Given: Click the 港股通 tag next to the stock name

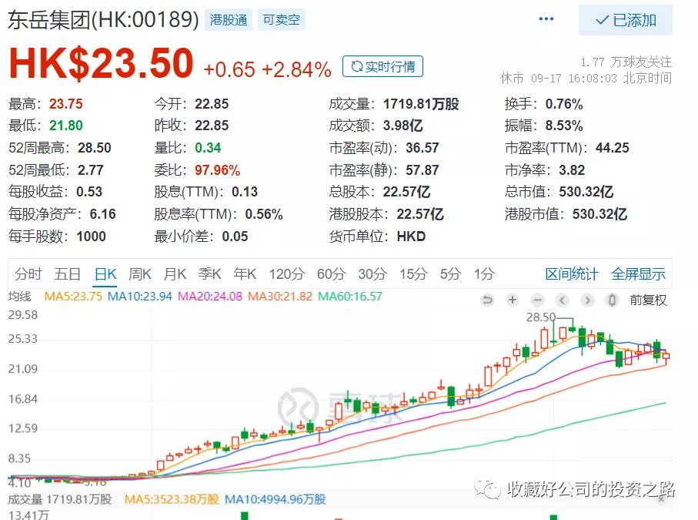Looking at the screenshot, I should pyautogui.click(x=228, y=21).
